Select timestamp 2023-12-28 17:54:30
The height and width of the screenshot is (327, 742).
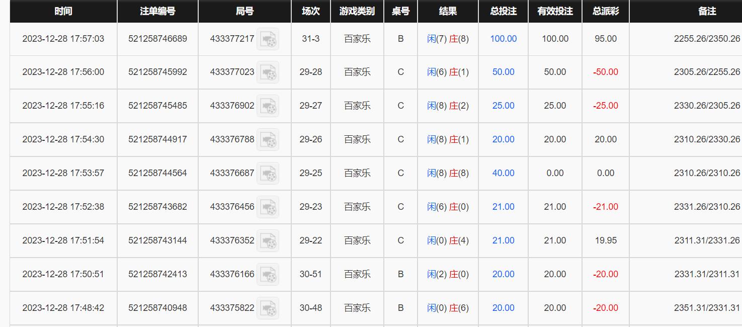point(63,139)
